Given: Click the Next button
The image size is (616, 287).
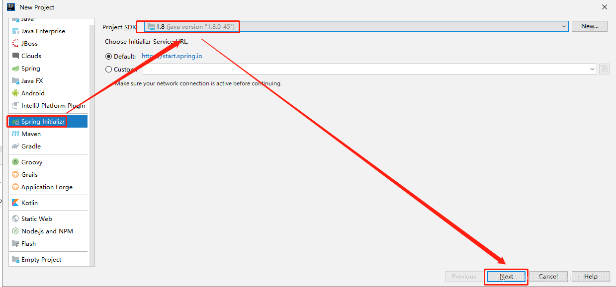Looking at the screenshot, I should 506,277.
